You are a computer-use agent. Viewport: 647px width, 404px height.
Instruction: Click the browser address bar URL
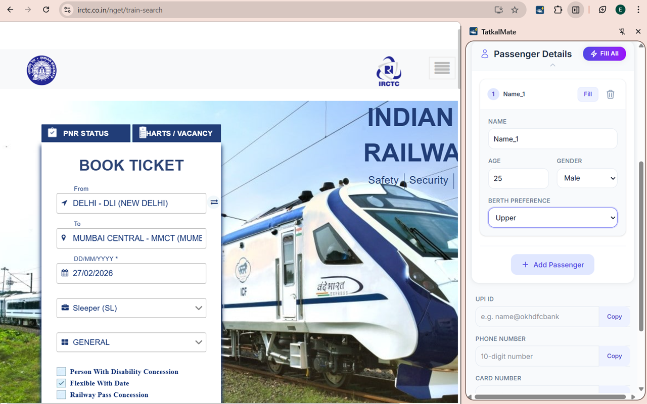point(120,10)
